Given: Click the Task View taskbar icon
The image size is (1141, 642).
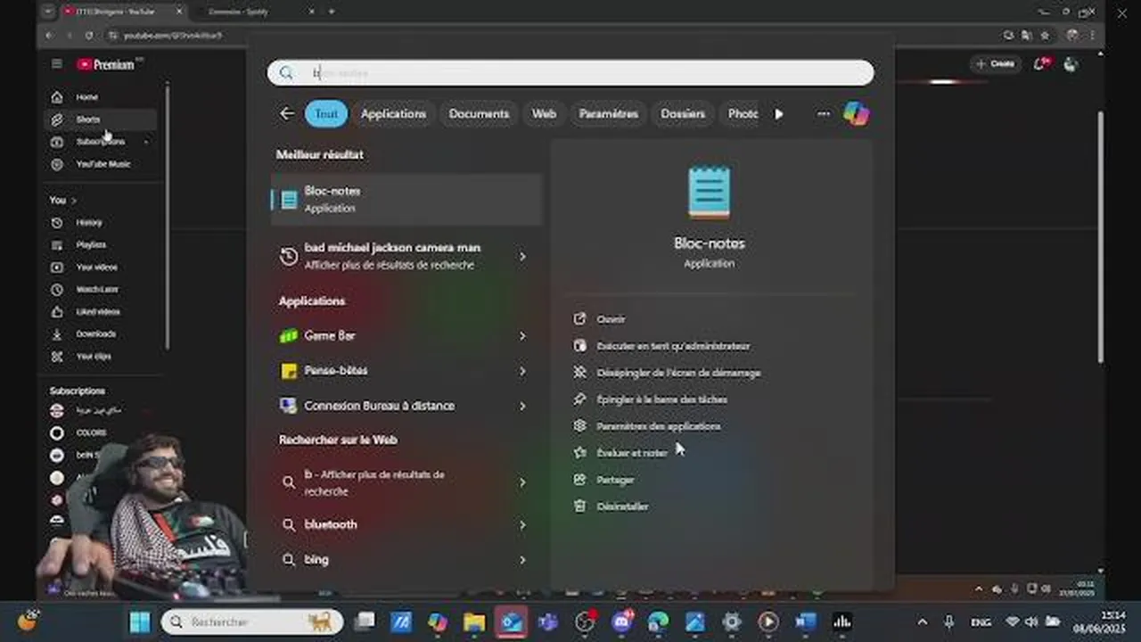Looking at the screenshot, I should point(365,621).
